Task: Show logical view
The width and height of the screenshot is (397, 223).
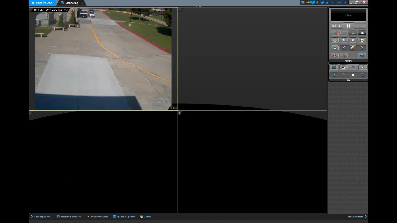Action: pyautogui.click(x=41, y=217)
